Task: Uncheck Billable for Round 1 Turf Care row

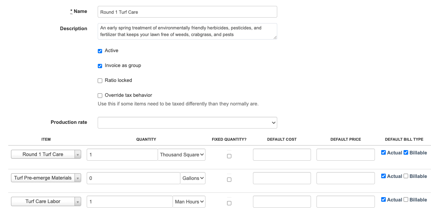Action: [406, 152]
